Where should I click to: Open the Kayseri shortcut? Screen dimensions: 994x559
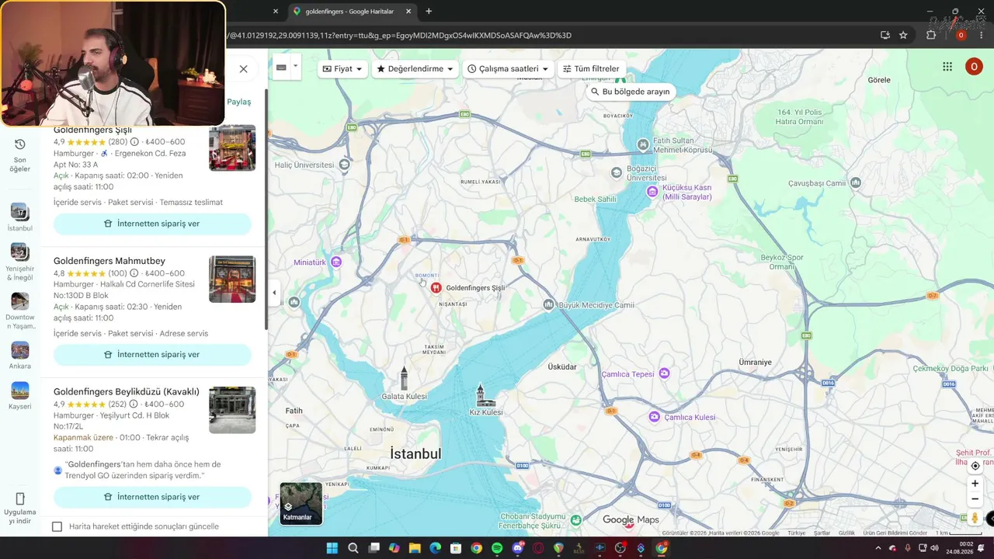coord(19,396)
